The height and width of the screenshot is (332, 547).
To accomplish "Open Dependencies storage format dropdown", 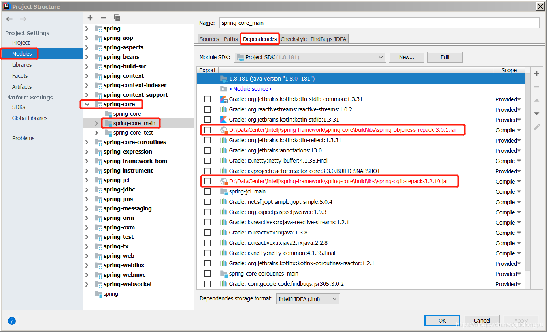I will tap(307, 299).
